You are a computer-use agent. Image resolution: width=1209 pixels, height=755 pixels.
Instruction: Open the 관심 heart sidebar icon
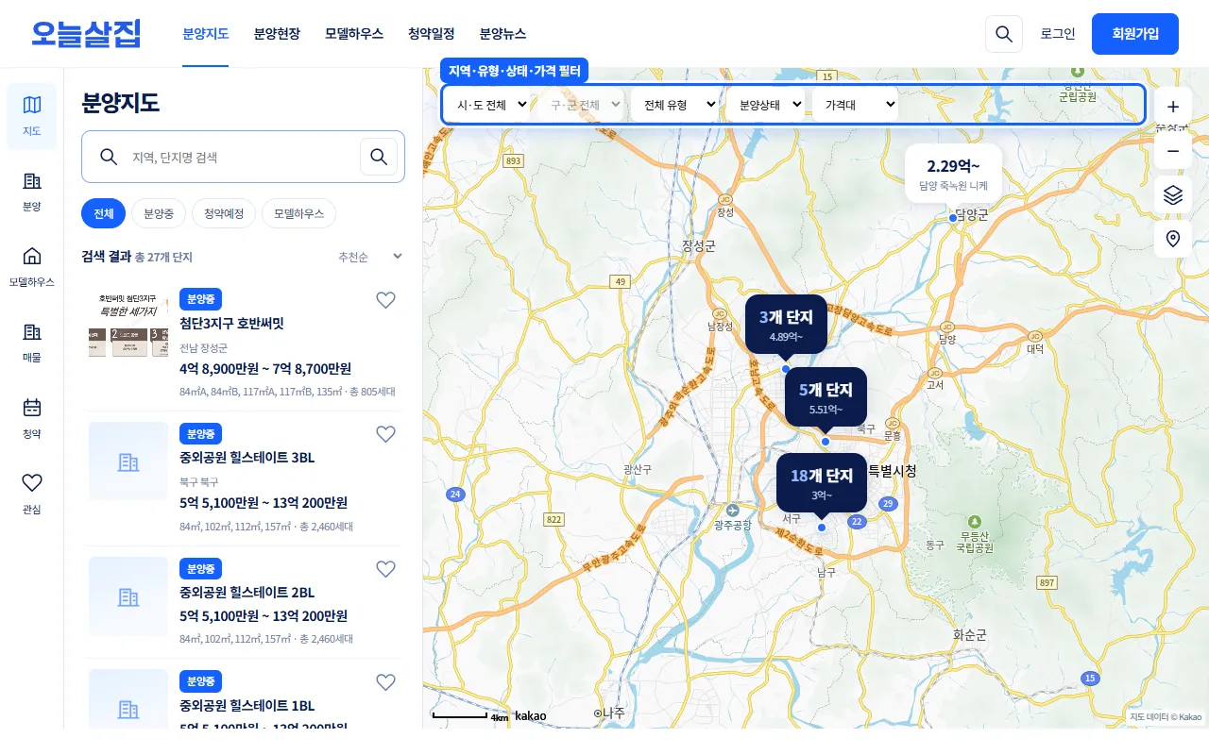pyautogui.click(x=31, y=494)
